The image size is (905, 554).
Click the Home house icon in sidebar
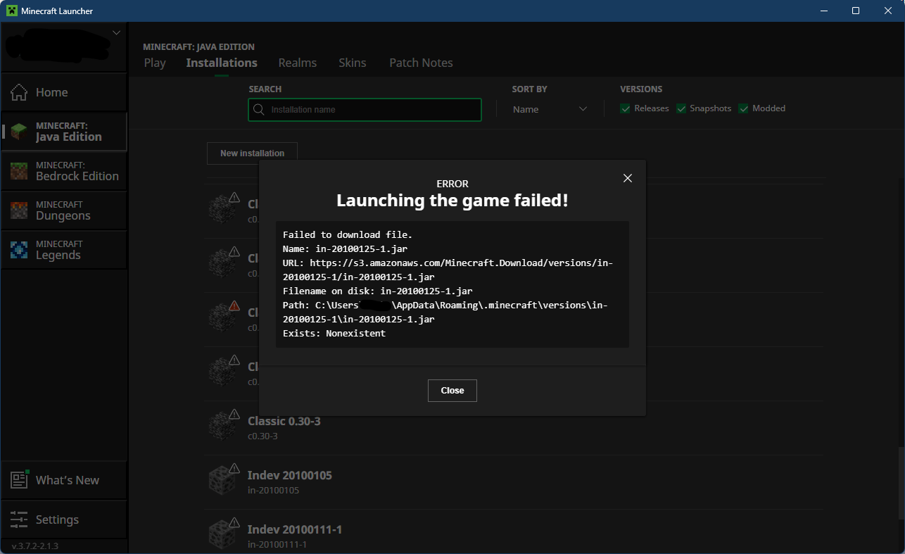point(19,92)
